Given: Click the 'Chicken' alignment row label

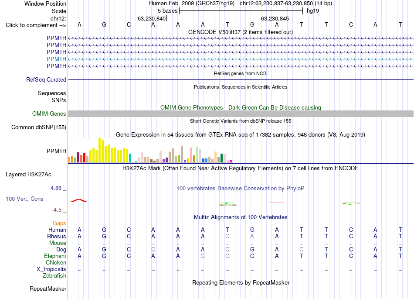Looking at the screenshot, I should click(x=56, y=262).
